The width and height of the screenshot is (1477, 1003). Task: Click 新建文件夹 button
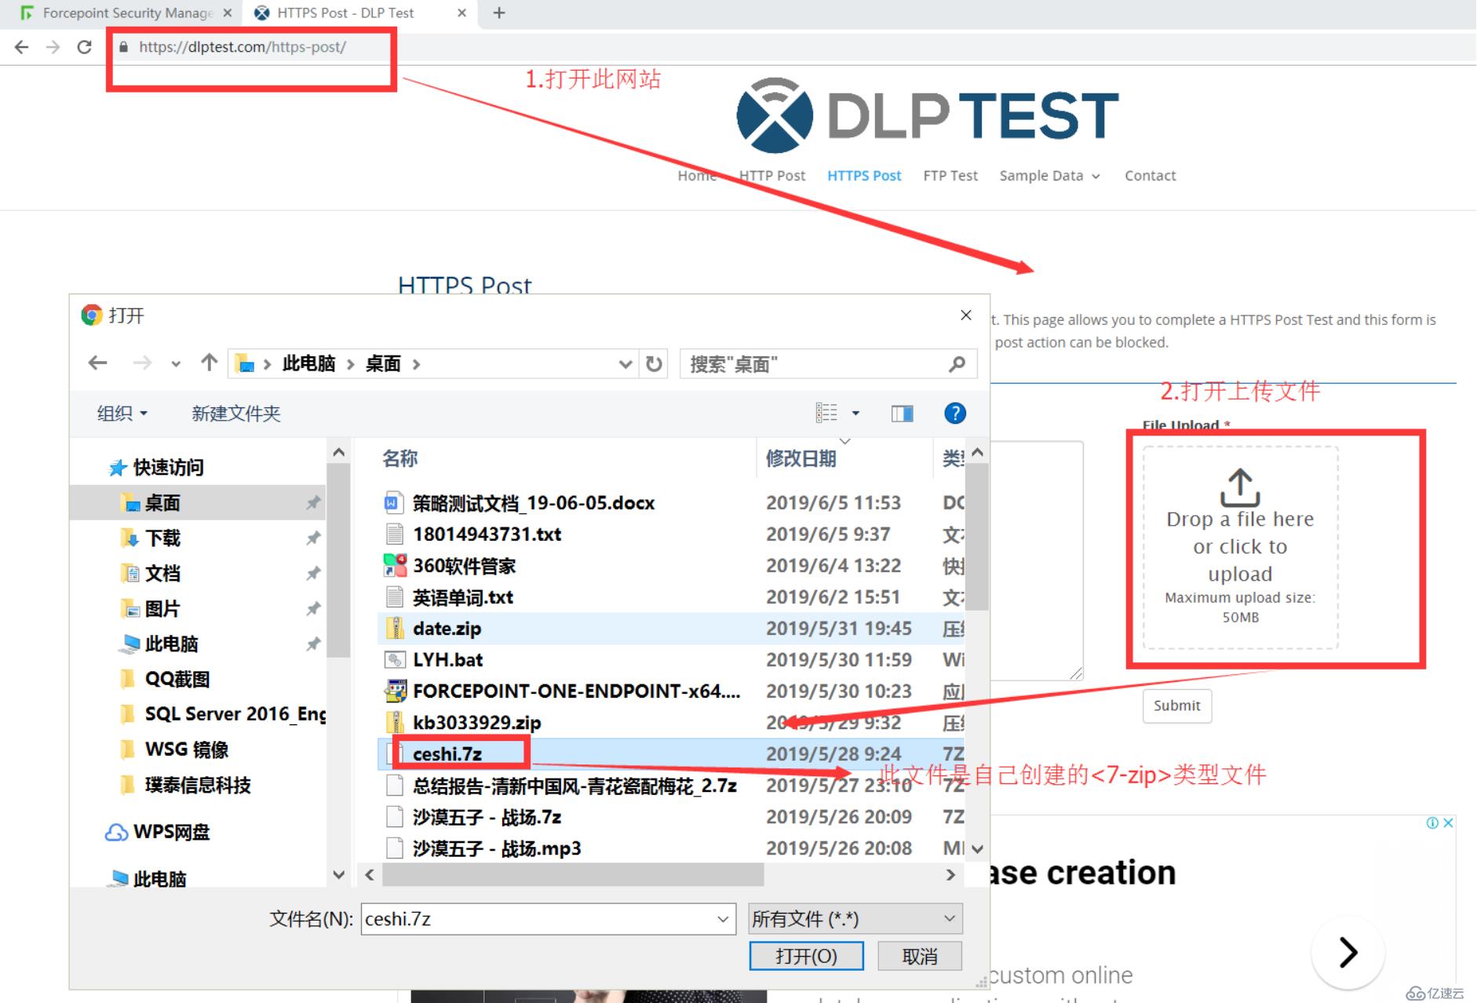point(235,413)
